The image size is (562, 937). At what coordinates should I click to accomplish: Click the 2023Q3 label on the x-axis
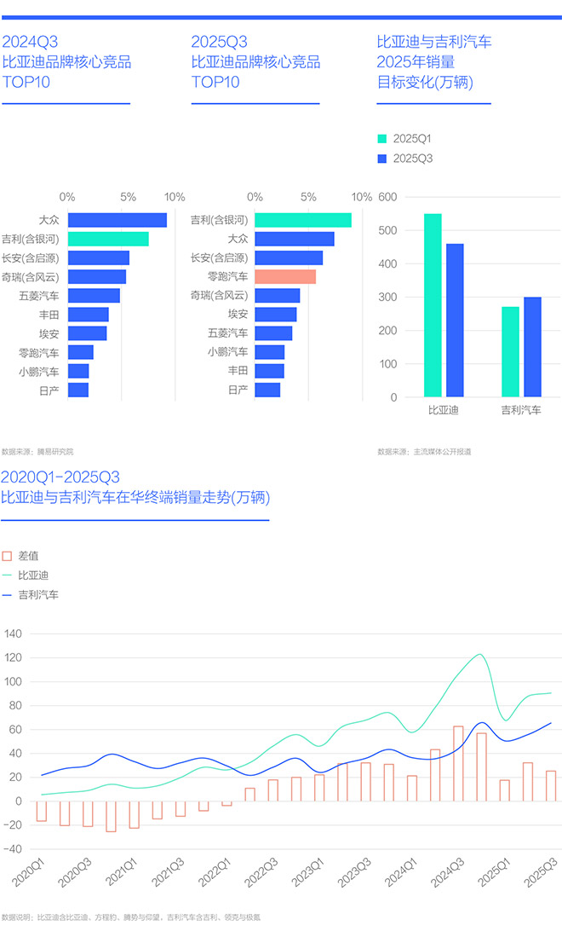353,872
